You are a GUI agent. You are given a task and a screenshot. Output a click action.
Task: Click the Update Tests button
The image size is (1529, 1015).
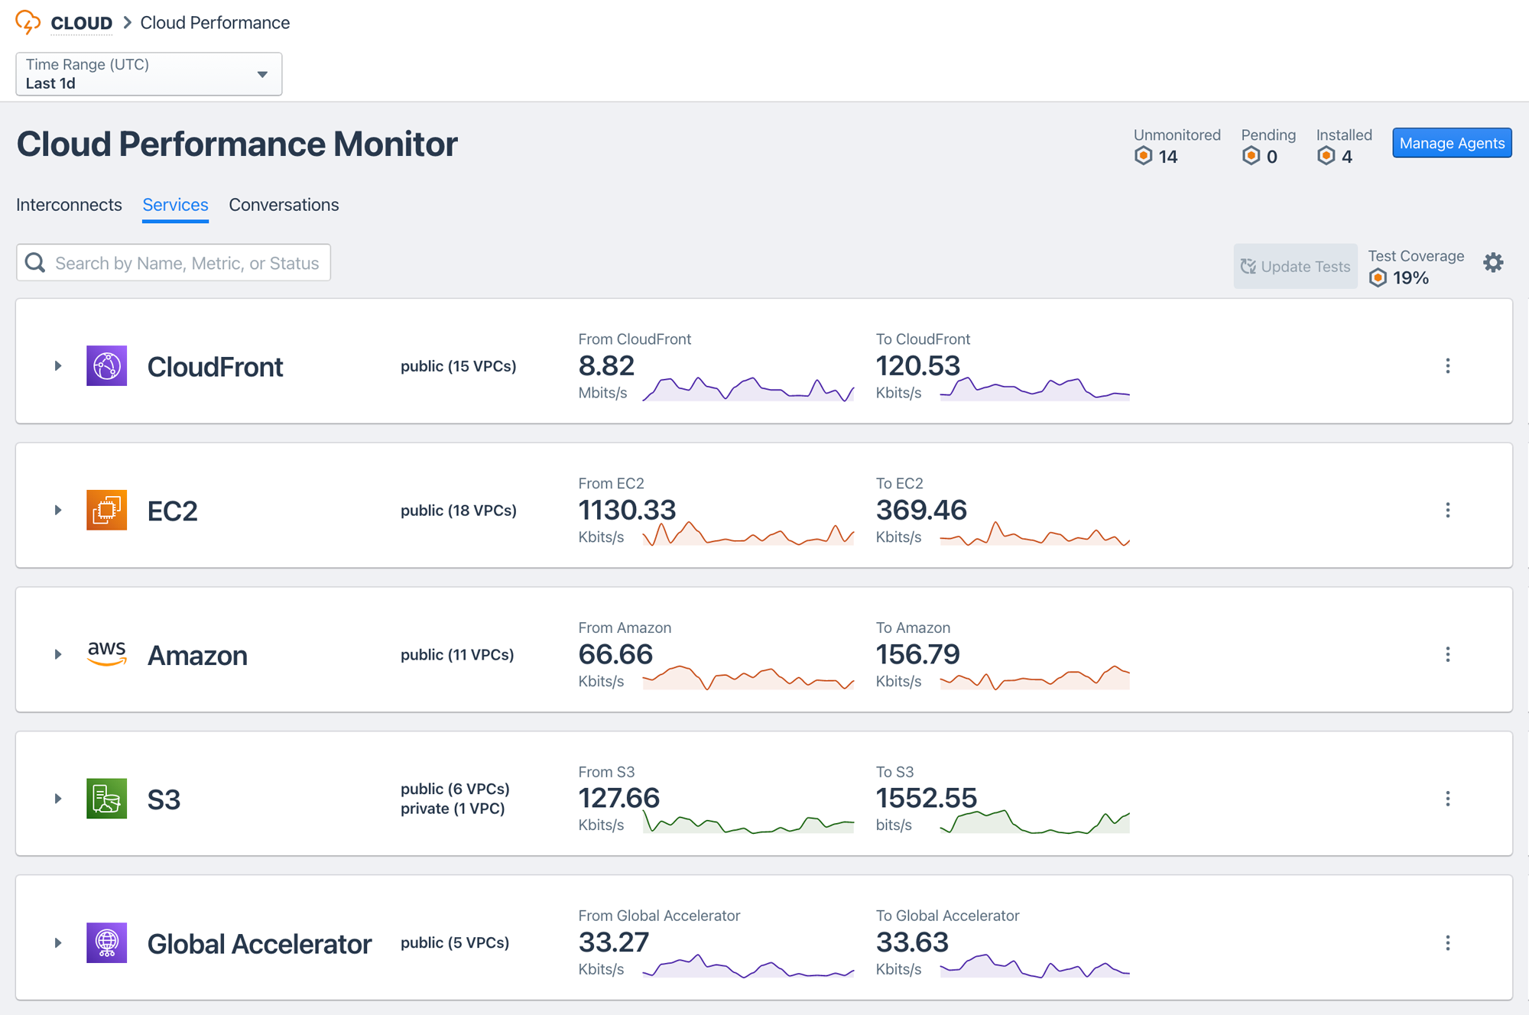[x=1295, y=266]
